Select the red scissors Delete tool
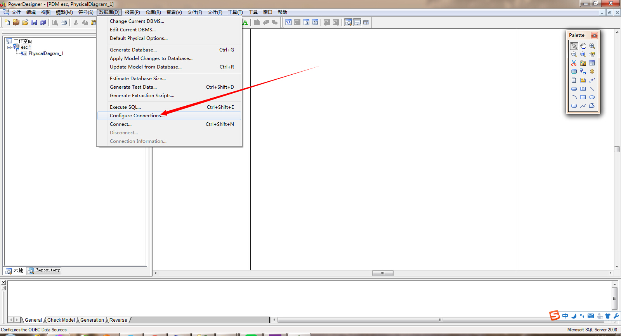Screen dimensions: 621x336 [x=574, y=63]
